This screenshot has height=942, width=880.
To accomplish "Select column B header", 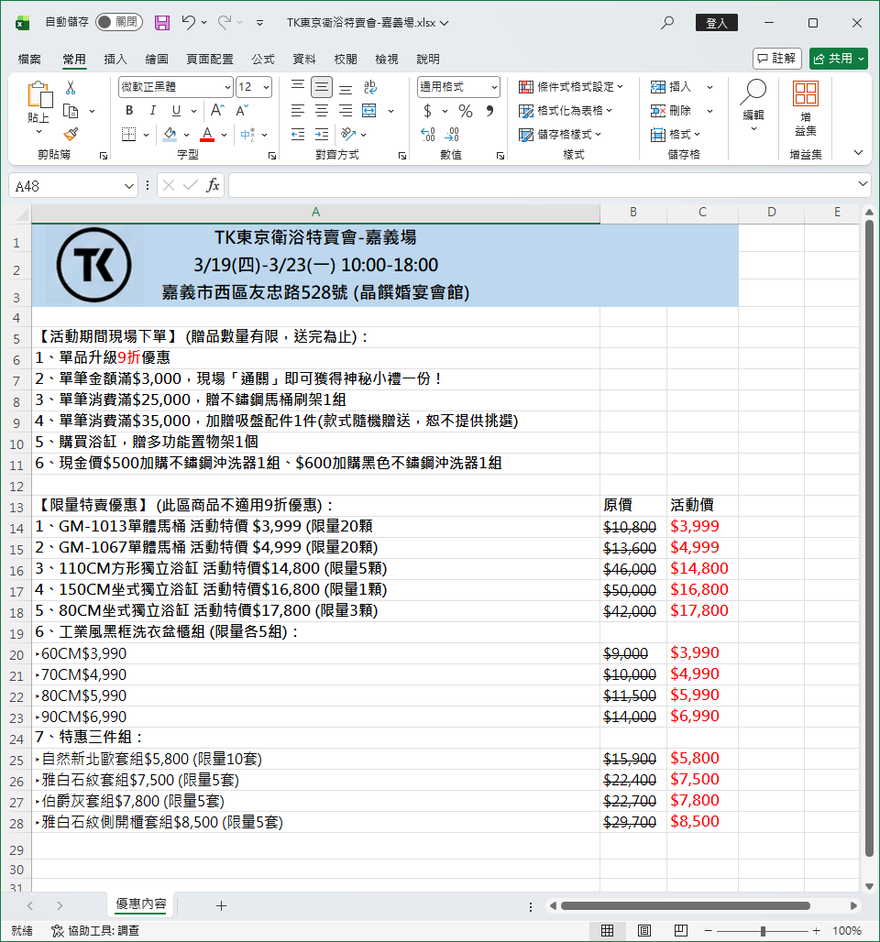I will click(632, 212).
